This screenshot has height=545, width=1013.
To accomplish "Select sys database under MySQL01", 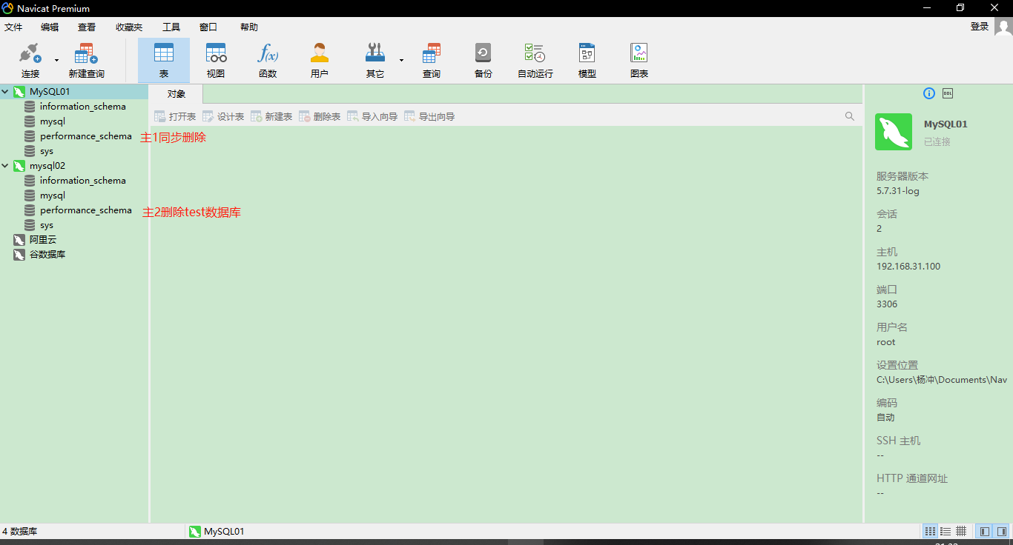I will [47, 151].
